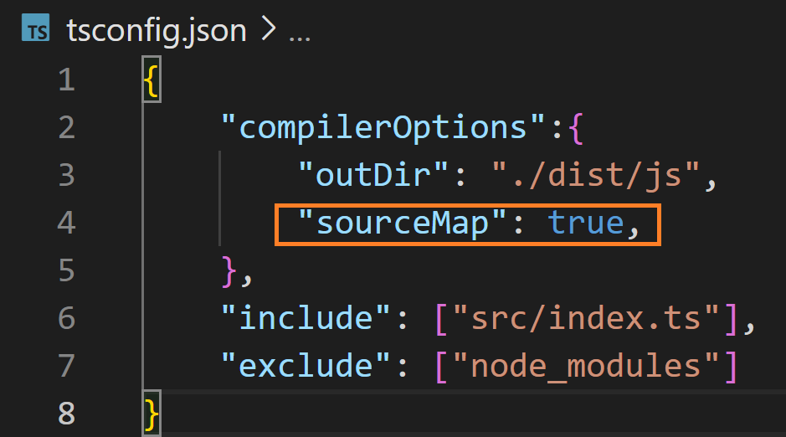Click line number 3 in gutter
Image resolution: width=786 pixels, height=437 pixels.
[67, 175]
